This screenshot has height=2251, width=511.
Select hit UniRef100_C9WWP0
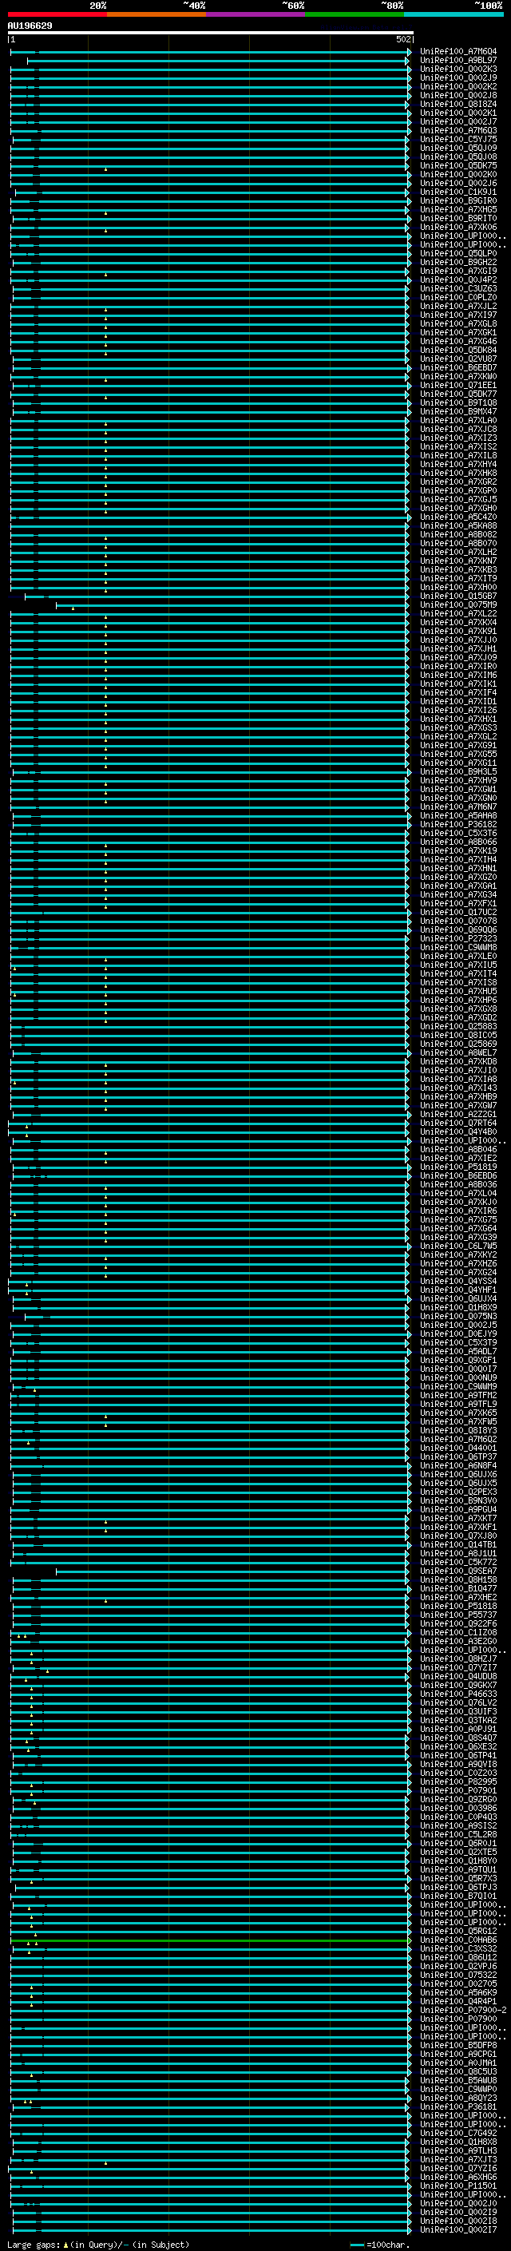458,2088
